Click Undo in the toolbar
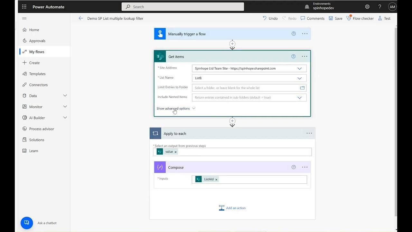Screen dimensions: 412x232 [270, 18]
